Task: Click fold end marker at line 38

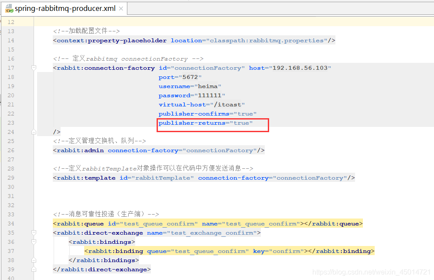Action: pos(34,260)
